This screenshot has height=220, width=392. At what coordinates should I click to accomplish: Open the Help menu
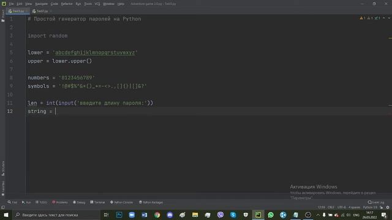(121, 4)
